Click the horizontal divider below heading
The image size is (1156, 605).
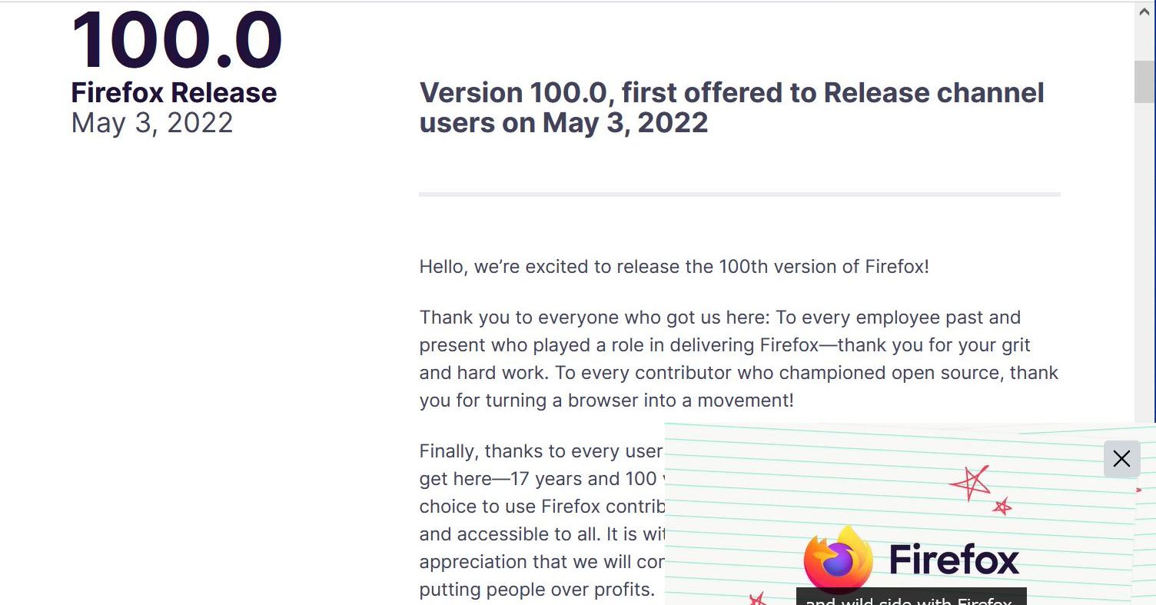(x=739, y=194)
